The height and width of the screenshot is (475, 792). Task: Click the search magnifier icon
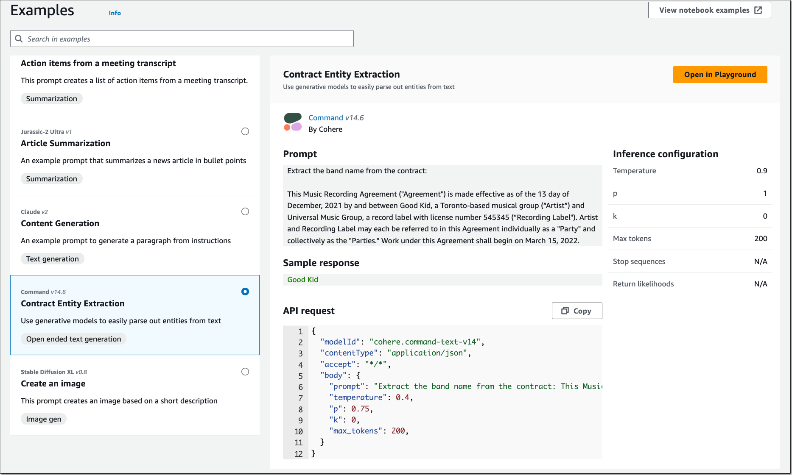point(19,39)
